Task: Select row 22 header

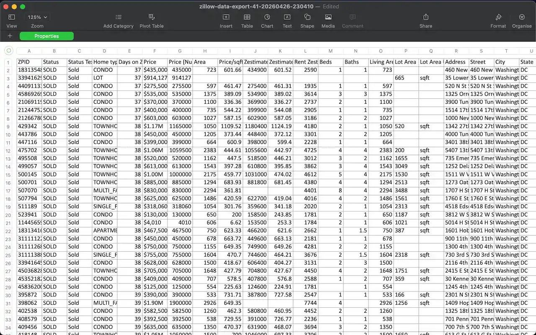Action: pos(8,231)
